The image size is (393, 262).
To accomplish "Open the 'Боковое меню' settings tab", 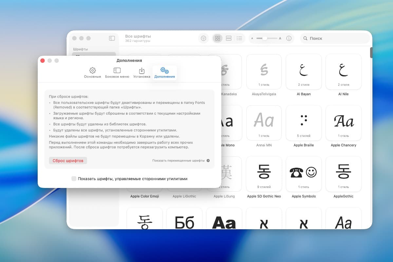I will pos(117,73).
